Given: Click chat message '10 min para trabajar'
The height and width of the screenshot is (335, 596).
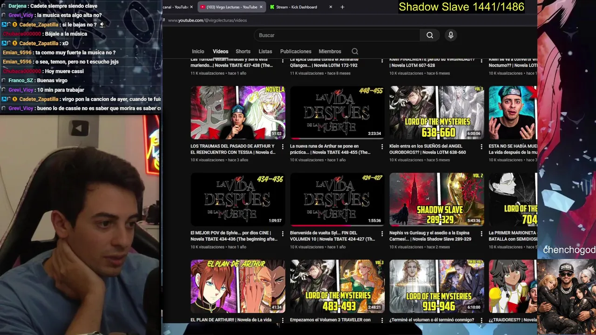Looking at the screenshot, I should point(61,90).
